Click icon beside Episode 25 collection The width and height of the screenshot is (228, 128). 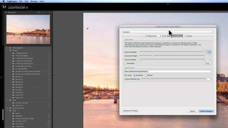click(13, 79)
